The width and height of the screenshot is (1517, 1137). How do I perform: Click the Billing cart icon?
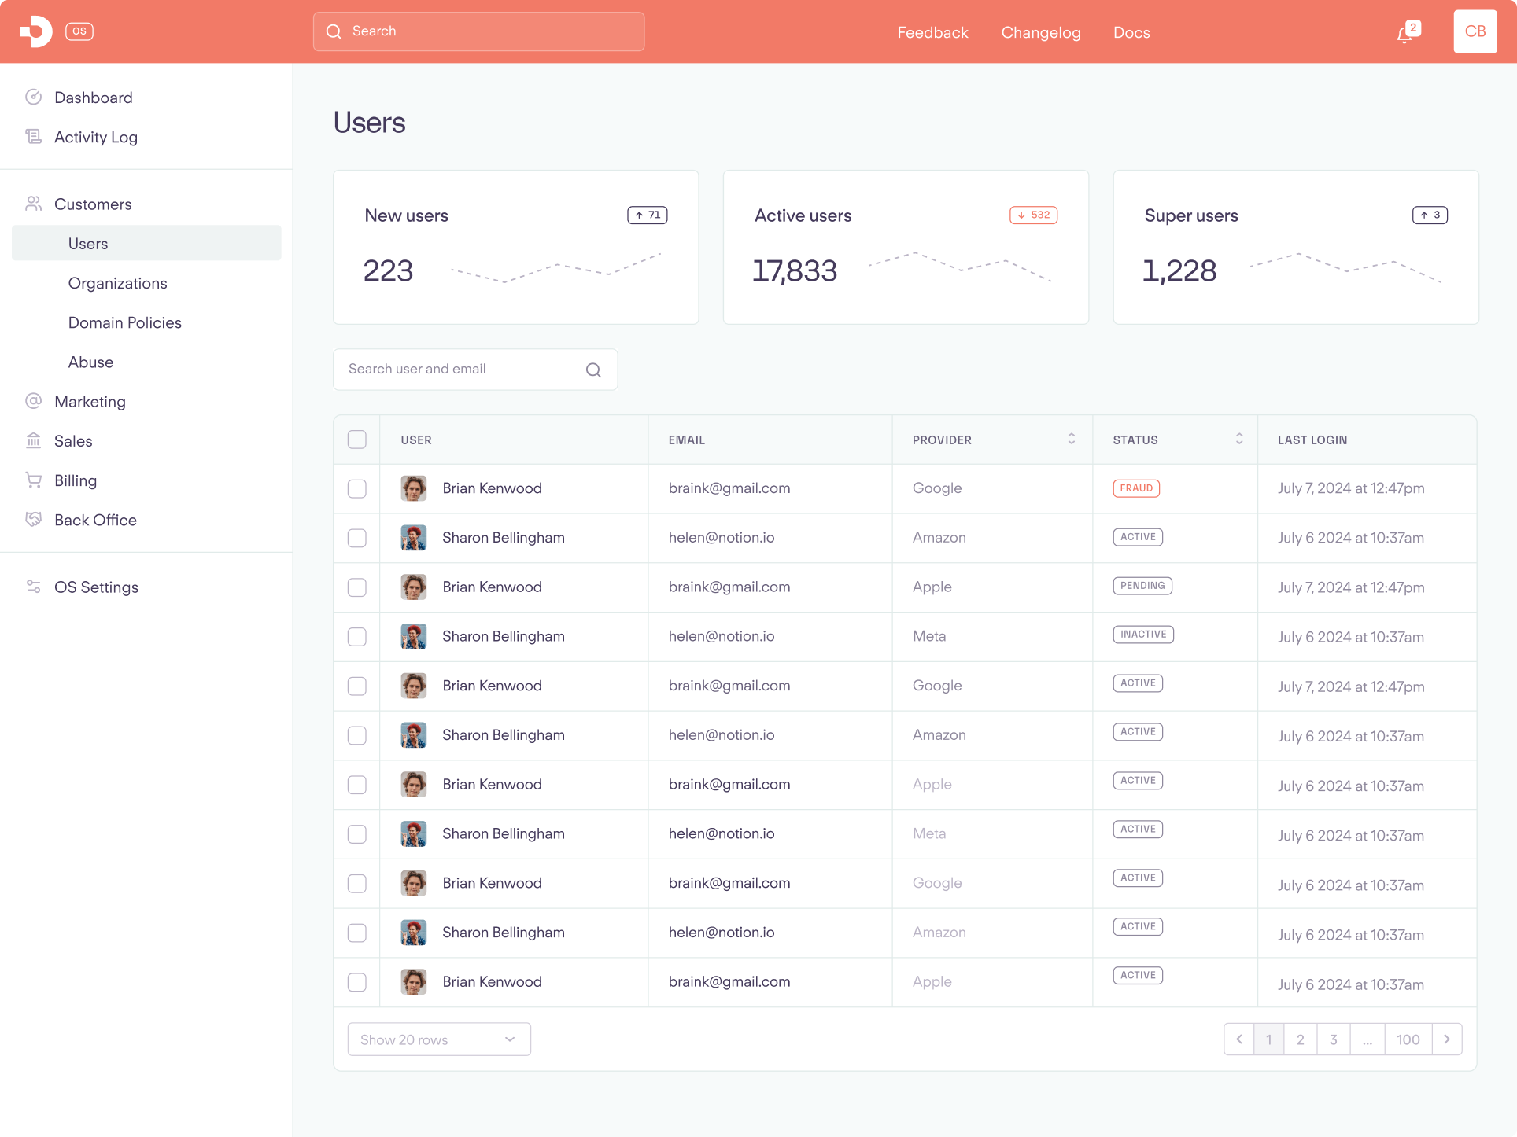pos(33,480)
